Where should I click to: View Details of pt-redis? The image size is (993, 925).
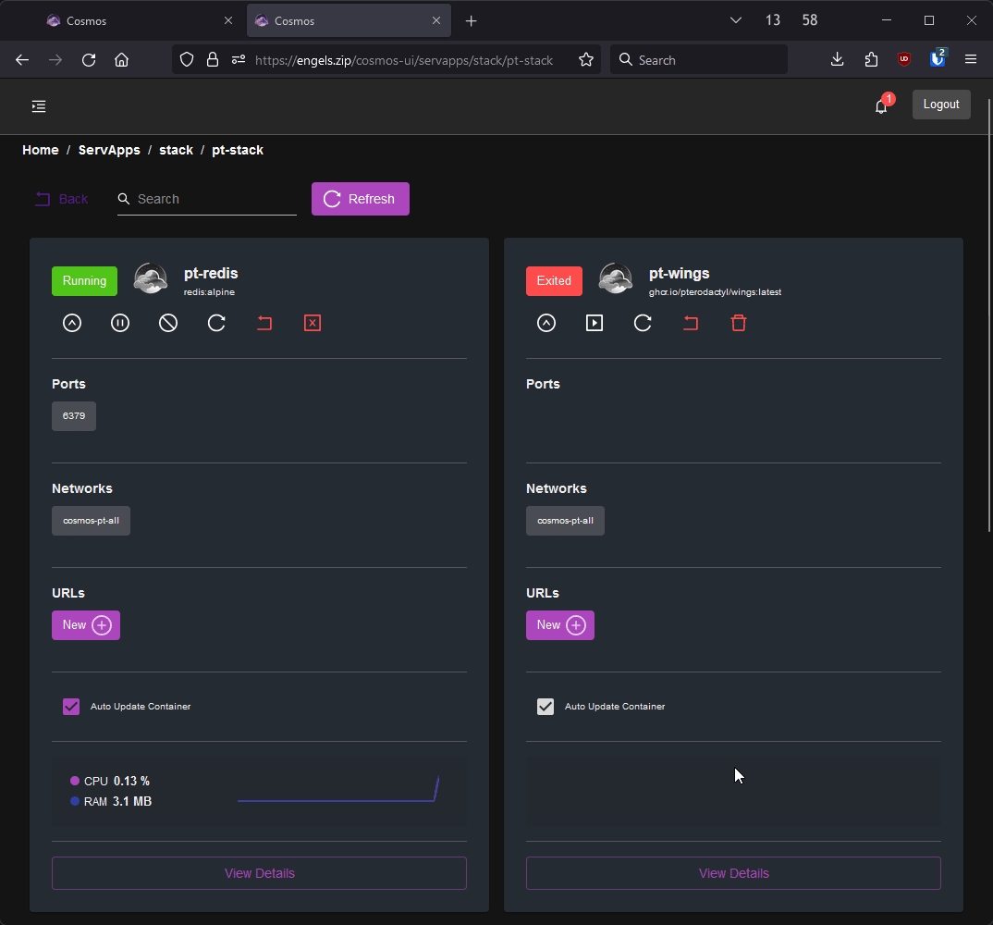[x=259, y=873]
